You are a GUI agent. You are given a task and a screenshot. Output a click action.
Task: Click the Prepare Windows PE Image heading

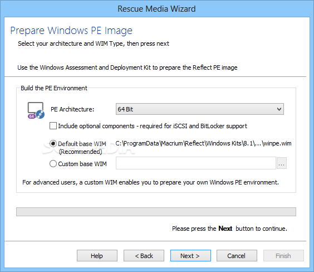pyautogui.click(x=71, y=31)
